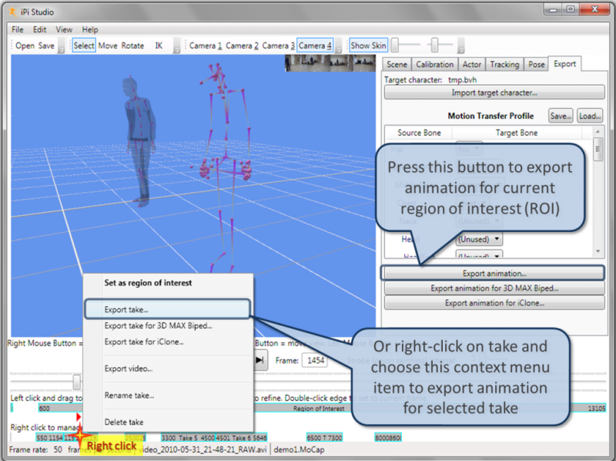Click the demo1.MoCap status bar entry
616x461 pixels.
[x=299, y=449]
